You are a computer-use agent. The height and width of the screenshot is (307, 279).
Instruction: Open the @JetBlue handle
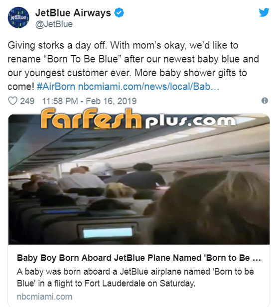pyautogui.click(x=54, y=24)
